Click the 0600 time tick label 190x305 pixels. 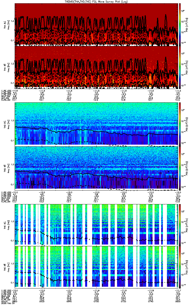point(15,301)
